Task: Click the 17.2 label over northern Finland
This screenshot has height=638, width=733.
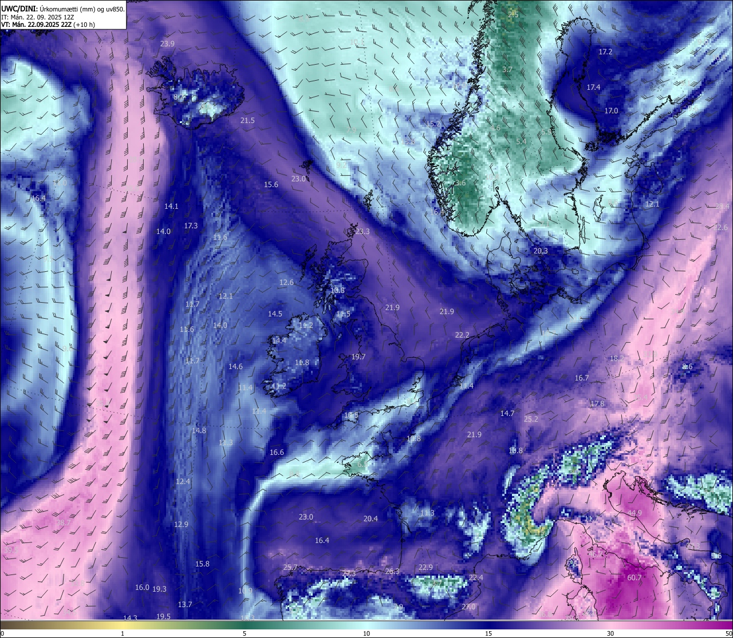Action: 605,51
